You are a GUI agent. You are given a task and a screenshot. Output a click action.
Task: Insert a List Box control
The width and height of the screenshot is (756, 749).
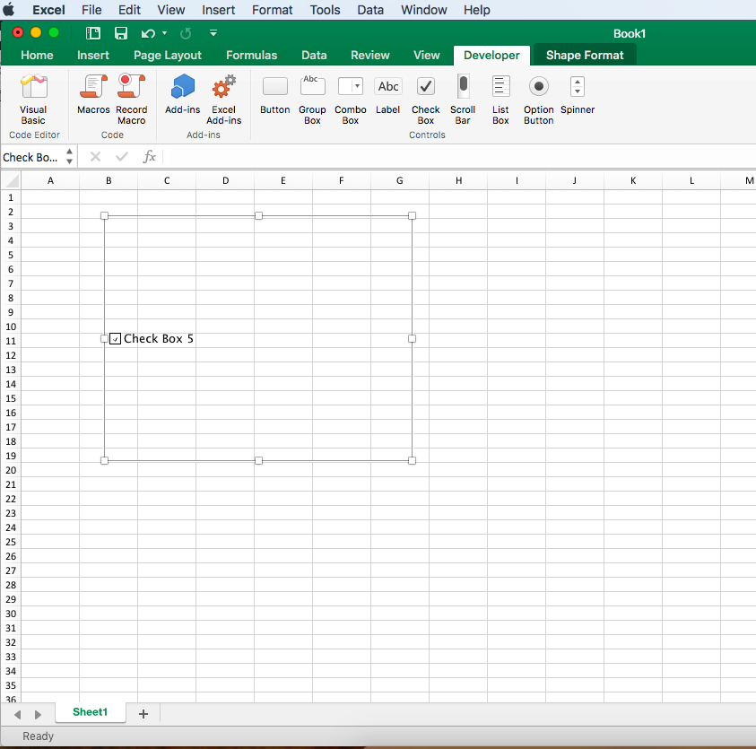[x=500, y=100]
